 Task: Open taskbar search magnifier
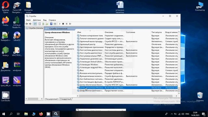(11, 114)
